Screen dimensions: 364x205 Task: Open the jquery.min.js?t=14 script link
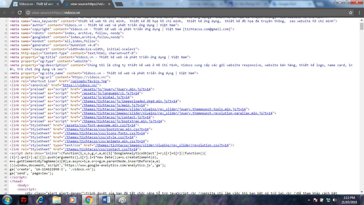[x=117, y=89]
